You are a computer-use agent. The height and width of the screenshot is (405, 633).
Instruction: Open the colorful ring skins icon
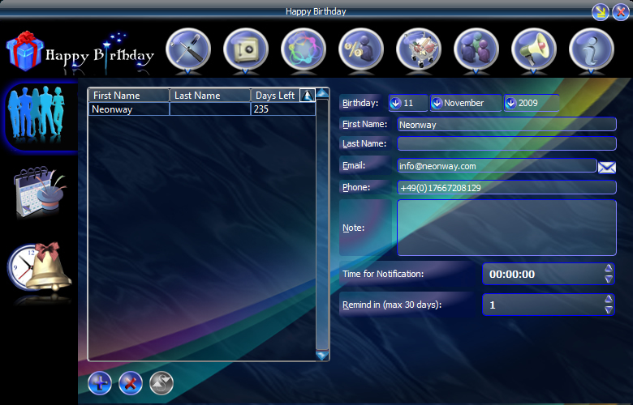[304, 50]
